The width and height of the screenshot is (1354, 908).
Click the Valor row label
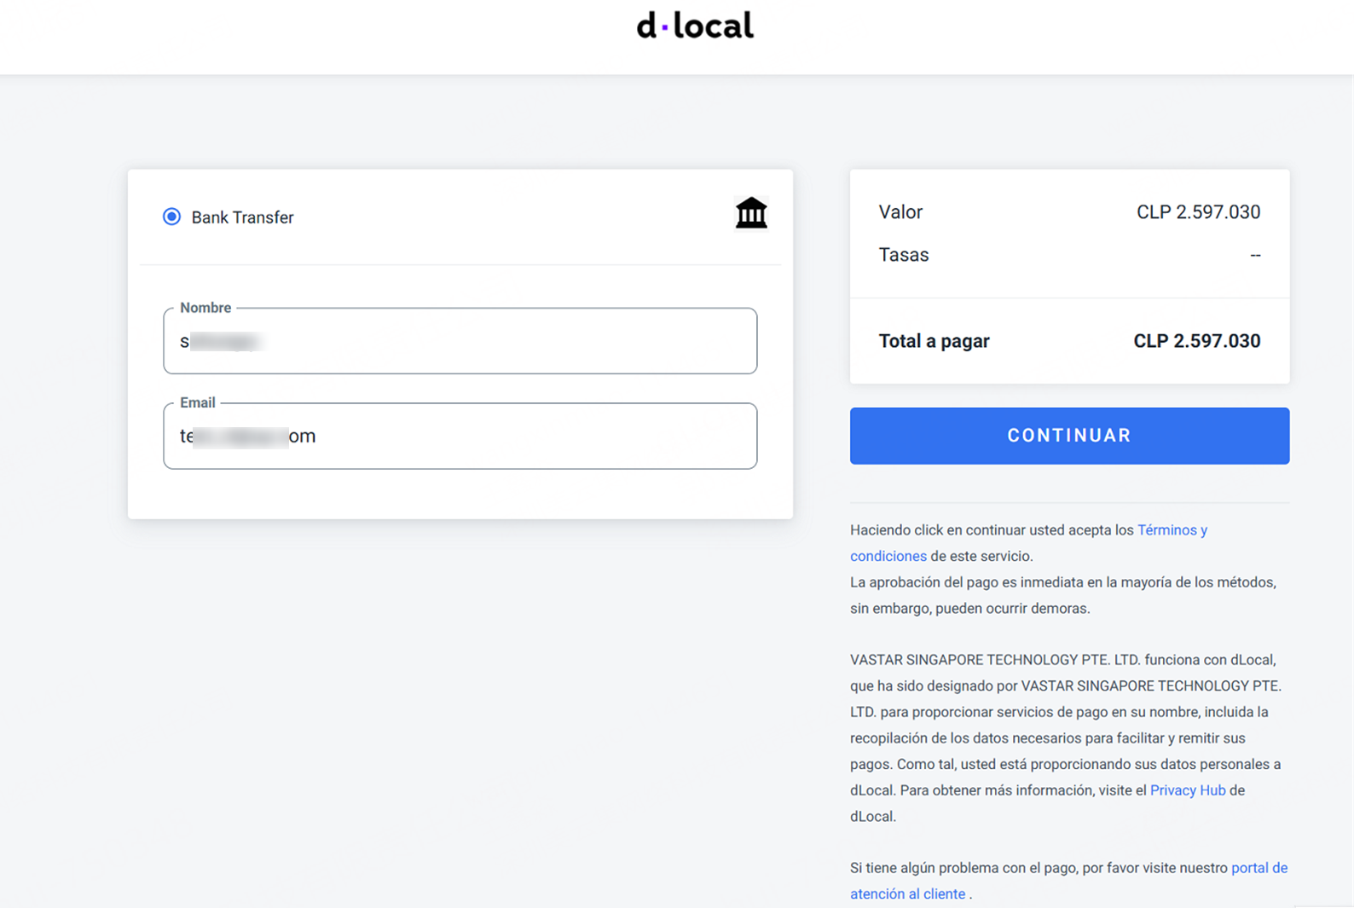coord(900,212)
